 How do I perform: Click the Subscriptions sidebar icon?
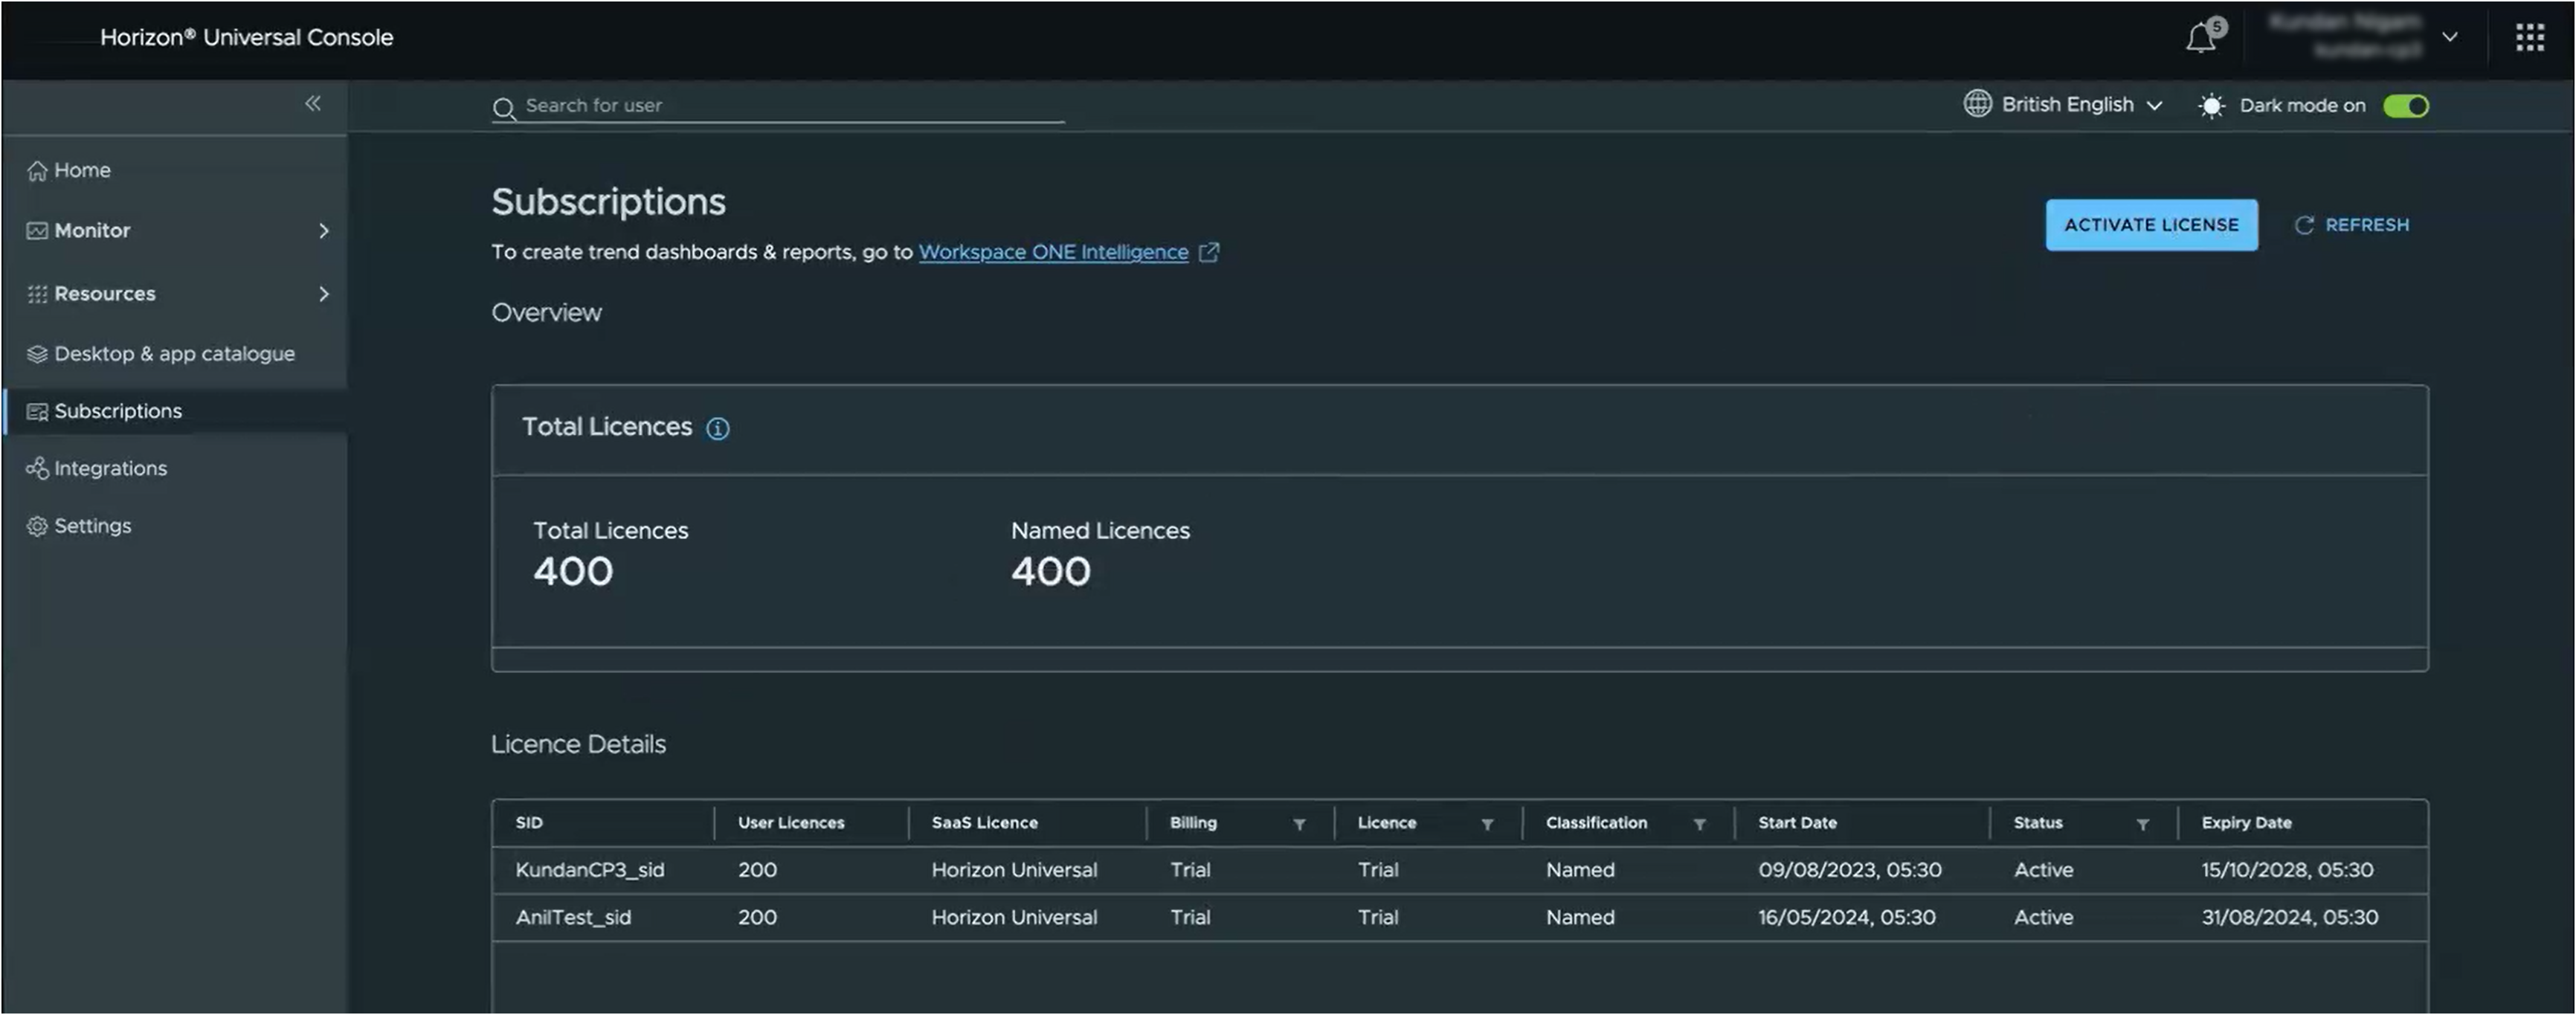(x=37, y=412)
